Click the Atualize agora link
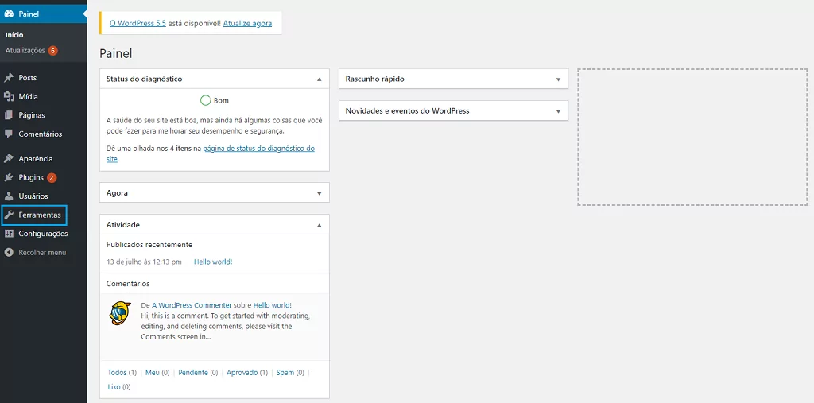814x403 pixels. click(x=247, y=23)
